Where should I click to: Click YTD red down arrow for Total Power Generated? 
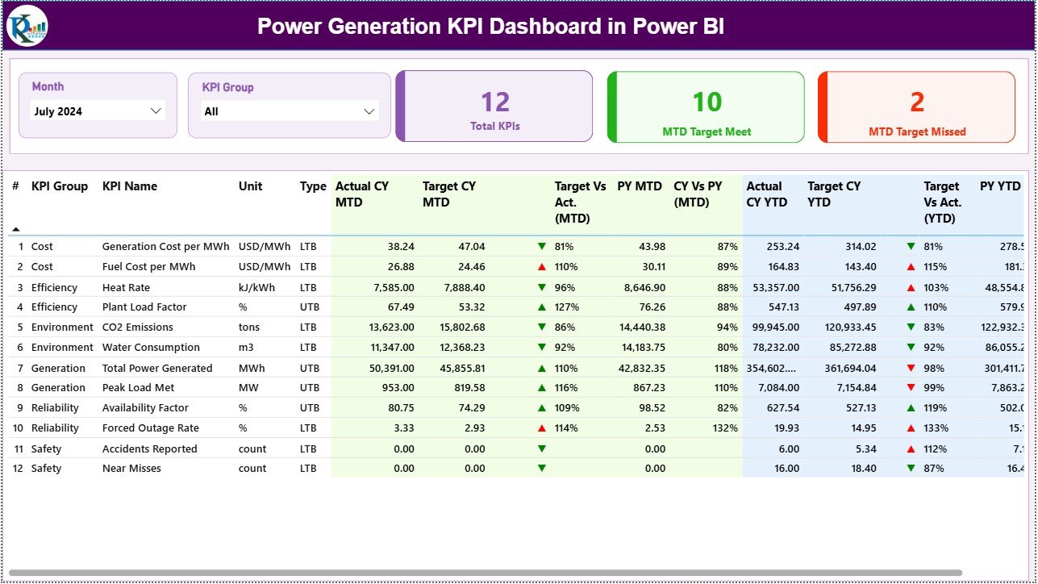(x=911, y=368)
